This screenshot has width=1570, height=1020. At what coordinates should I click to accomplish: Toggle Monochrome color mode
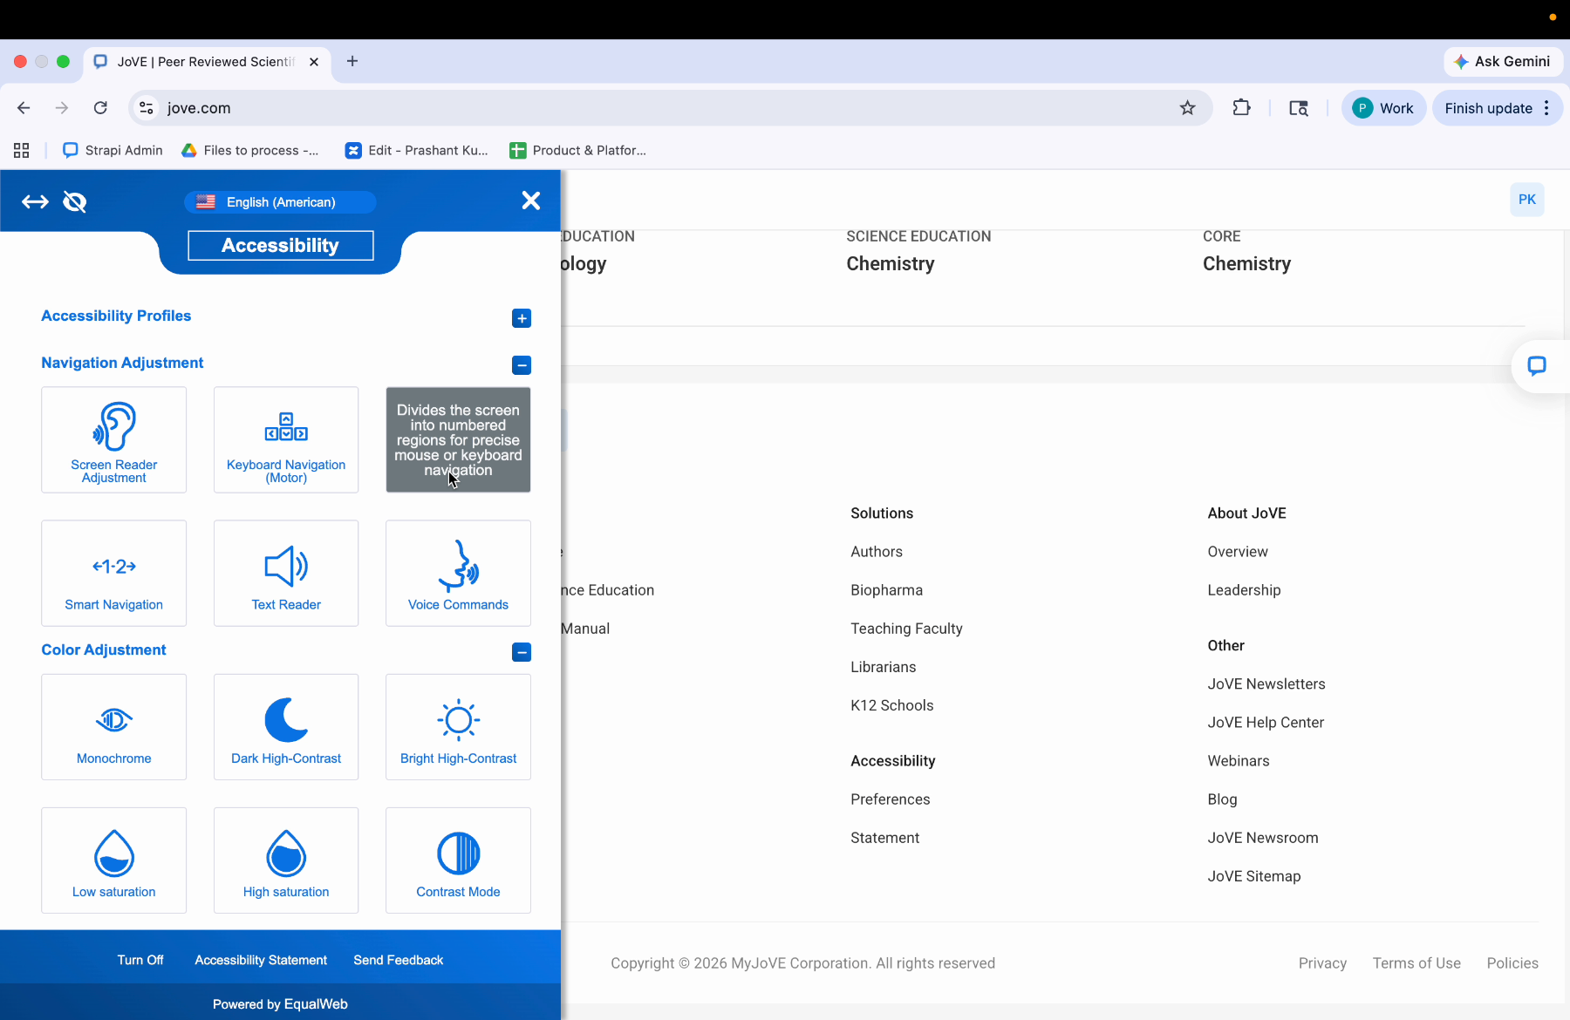click(113, 727)
